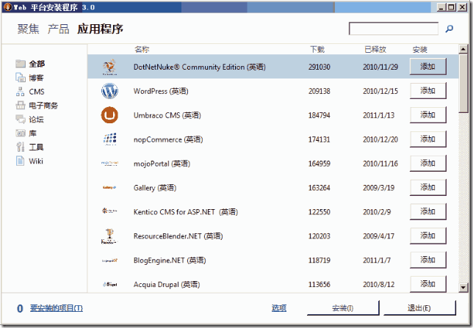Select the Umbraco CMS (英语) row name
This screenshot has height=328, width=473.
coord(167,115)
